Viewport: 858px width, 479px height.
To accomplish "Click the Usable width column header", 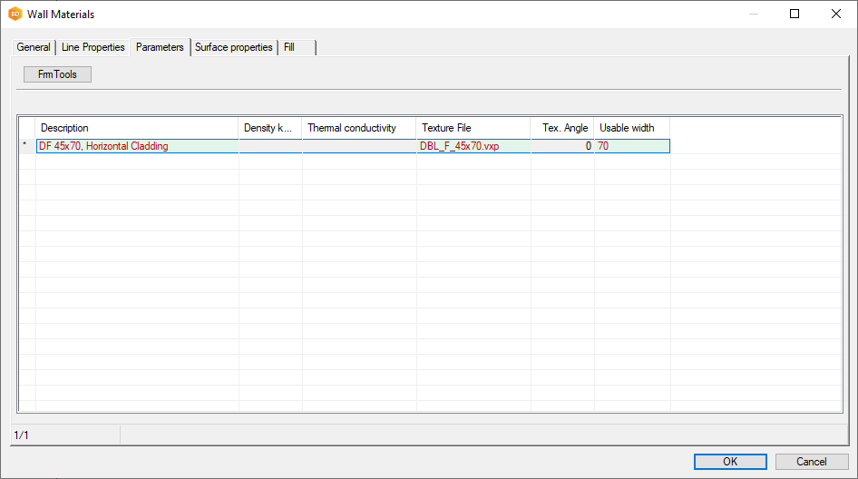I will click(631, 128).
